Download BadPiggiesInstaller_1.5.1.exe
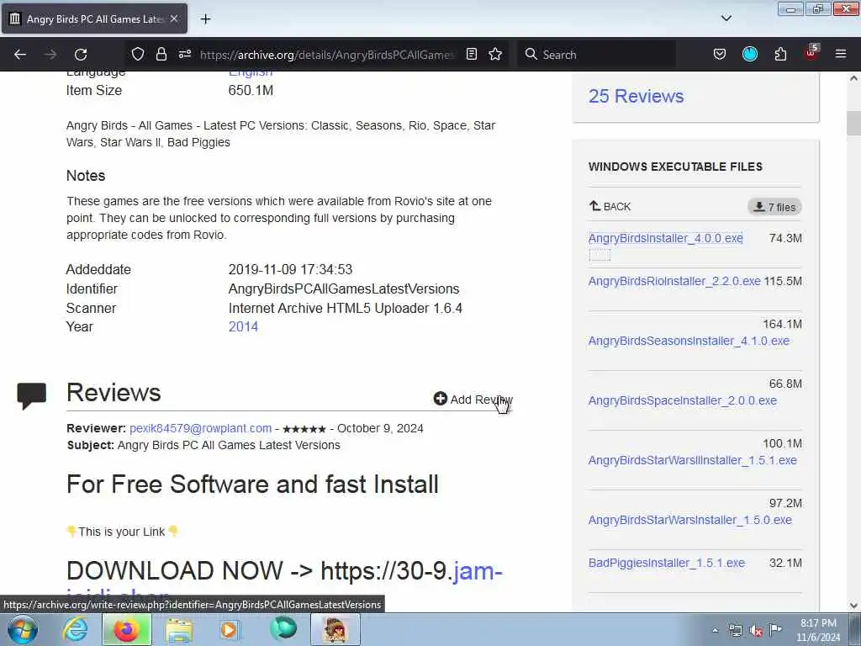Viewport: 861px width, 646px height. pos(667,563)
